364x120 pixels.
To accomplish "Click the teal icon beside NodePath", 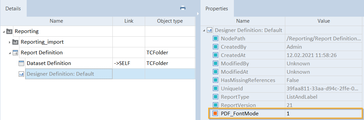I will pyautogui.click(x=215, y=39).
